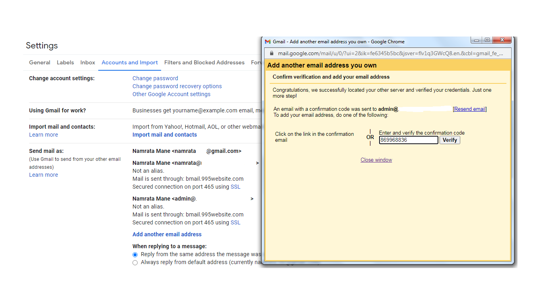Image resolution: width=541 pixels, height=305 pixels.
Task: Open Other Google Account settings
Action: pos(171,94)
